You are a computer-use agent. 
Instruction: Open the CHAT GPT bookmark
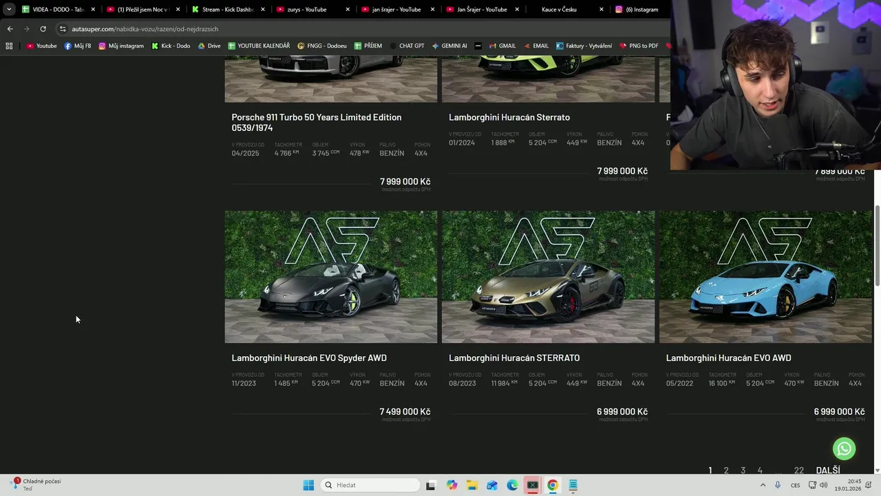407,46
